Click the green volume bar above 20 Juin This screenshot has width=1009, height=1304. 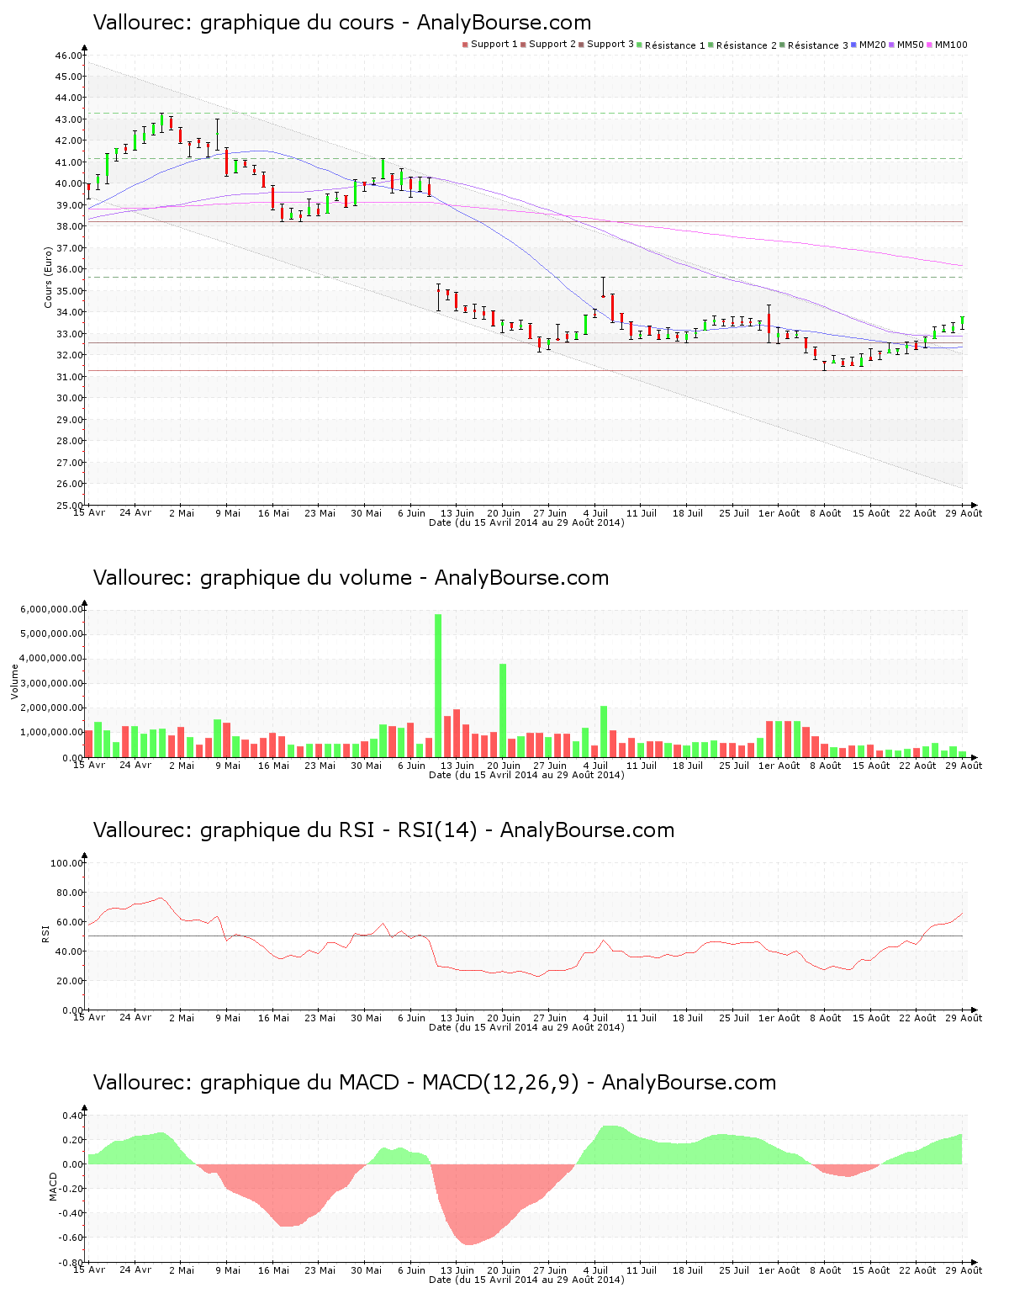503,711
